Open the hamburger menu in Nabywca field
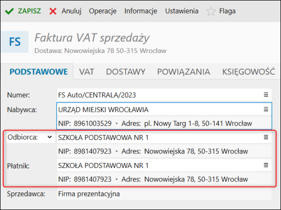The height and width of the screenshot is (210, 281). tap(266, 109)
